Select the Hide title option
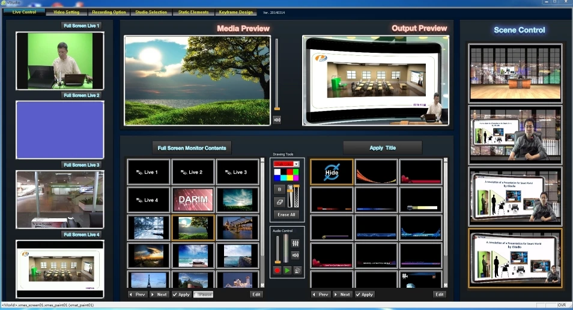 (x=332, y=171)
